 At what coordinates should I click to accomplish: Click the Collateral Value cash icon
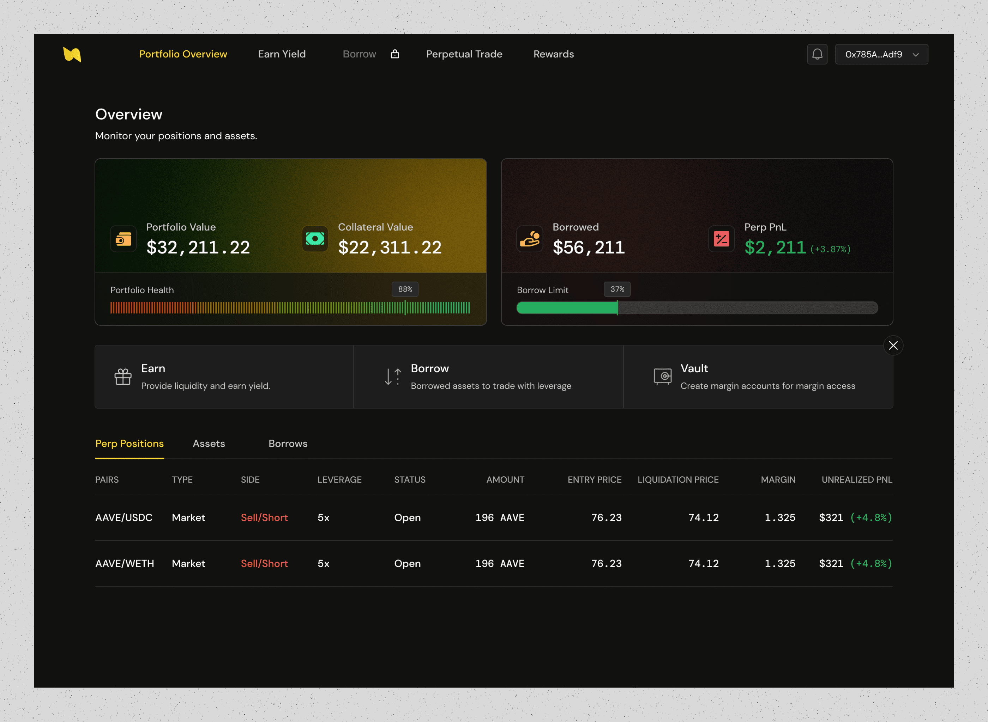point(315,239)
